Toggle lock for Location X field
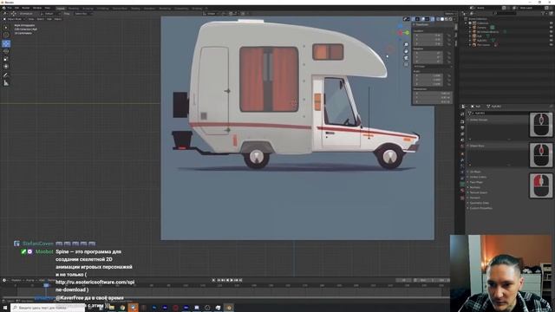 pos(449,36)
